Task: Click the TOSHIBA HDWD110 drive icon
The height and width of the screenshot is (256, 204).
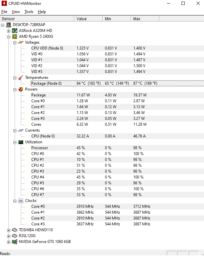Action: coord(15,230)
